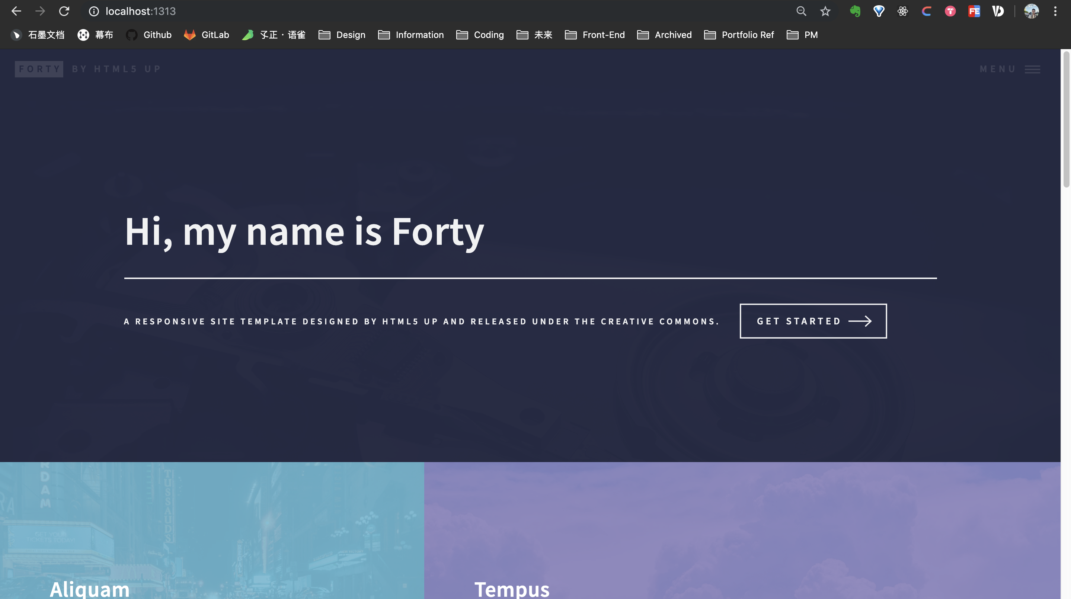Image resolution: width=1071 pixels, height=599 pixels.
Task: Open the user profile avatar
Action: (x=1031, y=11)
